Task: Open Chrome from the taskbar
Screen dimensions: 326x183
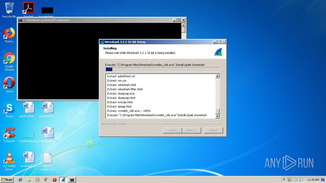Action: (46, 180)
